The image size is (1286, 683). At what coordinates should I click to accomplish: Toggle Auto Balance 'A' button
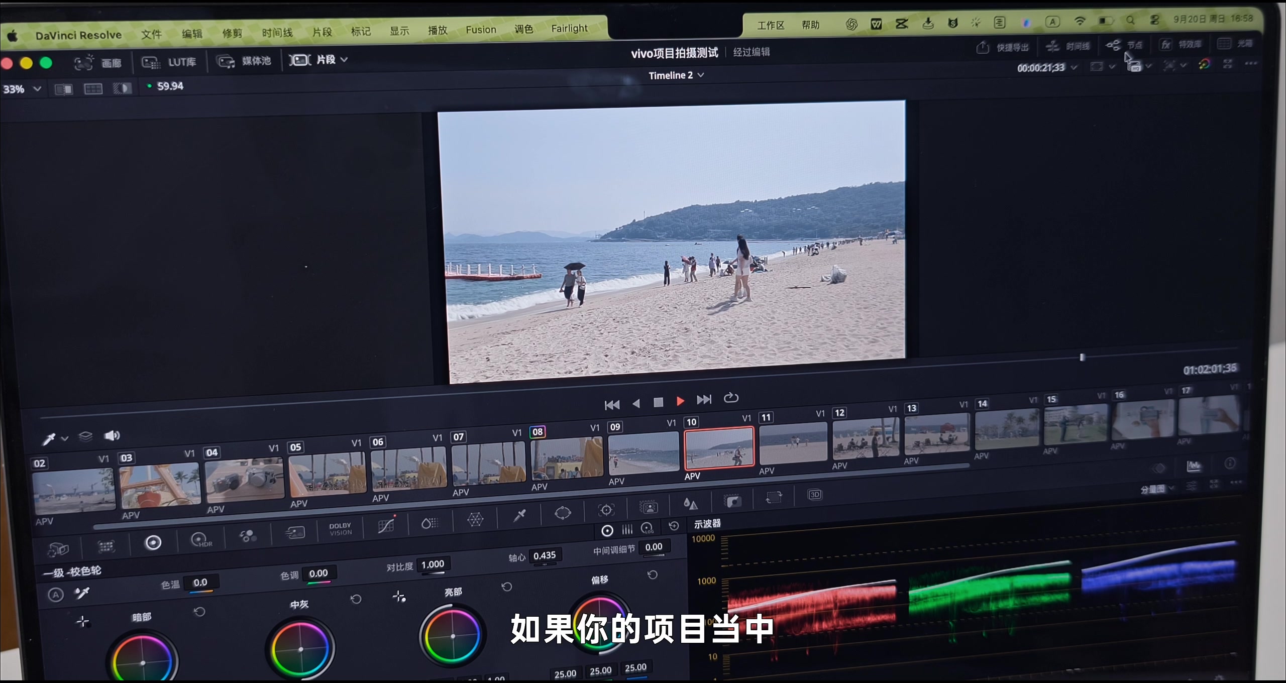(56, 595)
